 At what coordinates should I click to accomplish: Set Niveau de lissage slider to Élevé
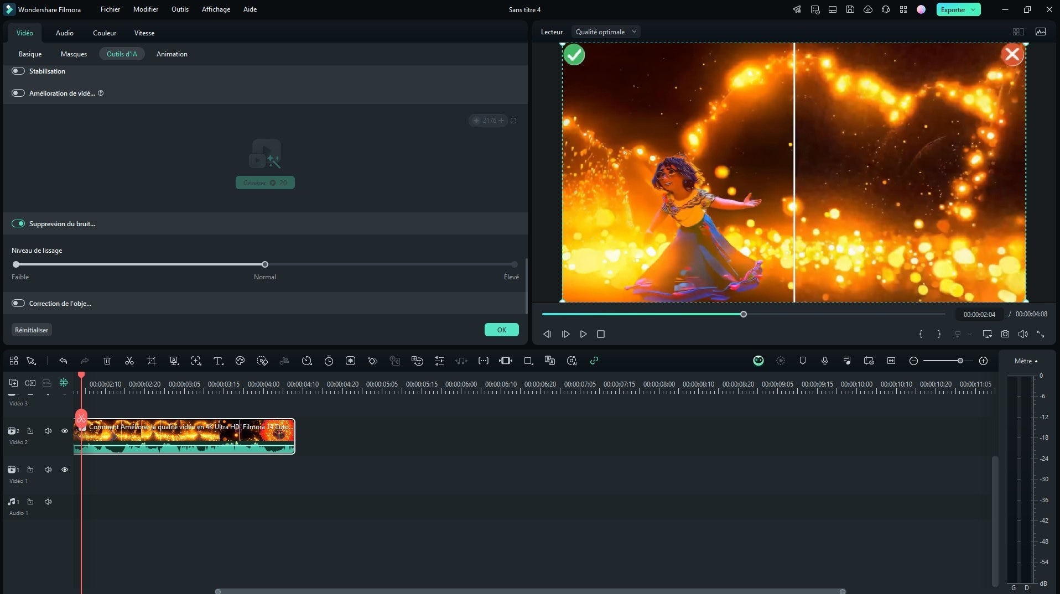coord(515,264)
